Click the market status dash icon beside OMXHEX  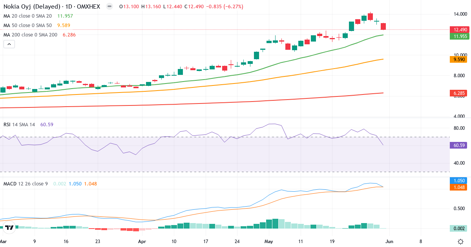(109, 7)
